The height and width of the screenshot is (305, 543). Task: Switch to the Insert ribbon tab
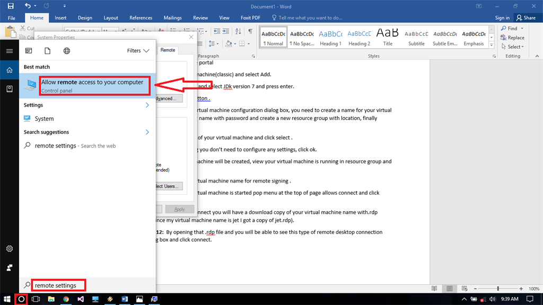point(60,18)
